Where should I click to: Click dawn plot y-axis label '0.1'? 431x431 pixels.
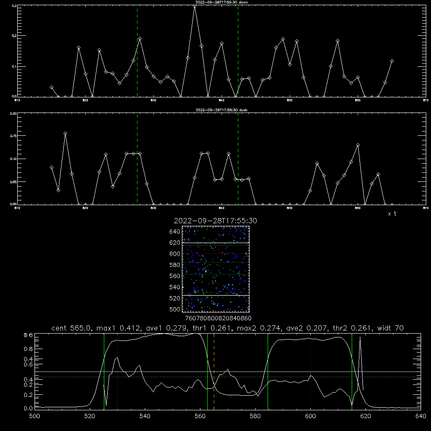[14, 66]
